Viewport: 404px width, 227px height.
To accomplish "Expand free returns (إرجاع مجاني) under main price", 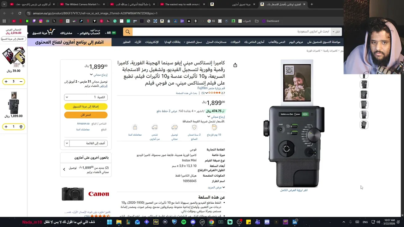I will coord(216,117).
